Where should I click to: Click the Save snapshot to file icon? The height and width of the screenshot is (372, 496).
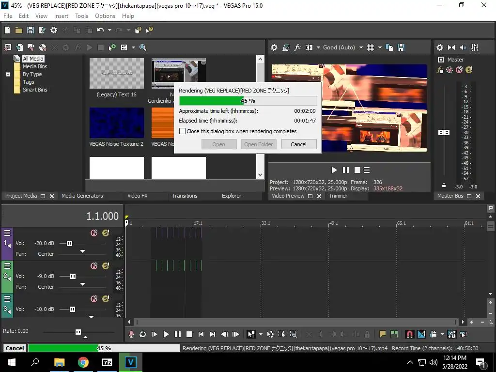coord(401,47)
